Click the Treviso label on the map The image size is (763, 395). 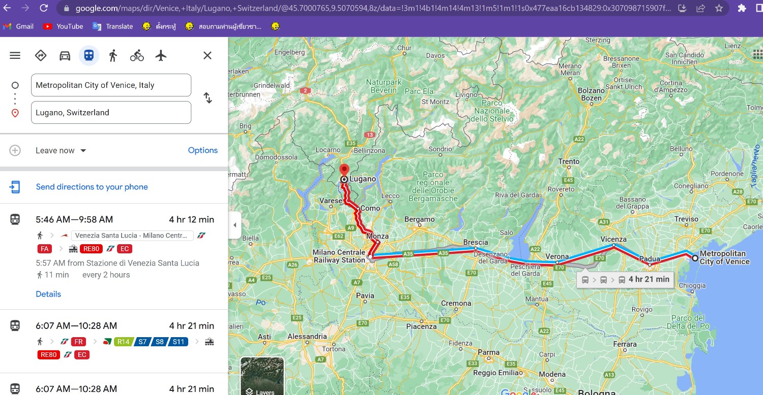(686, 219)
